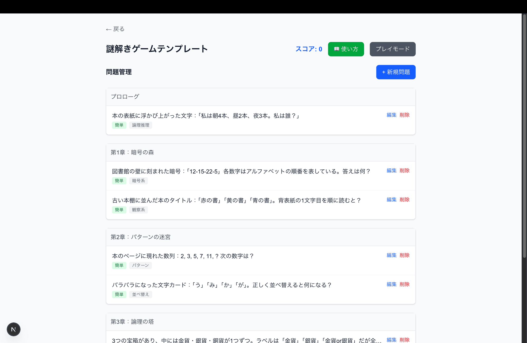Edit the プロローグ riddle question

(391, 115)
